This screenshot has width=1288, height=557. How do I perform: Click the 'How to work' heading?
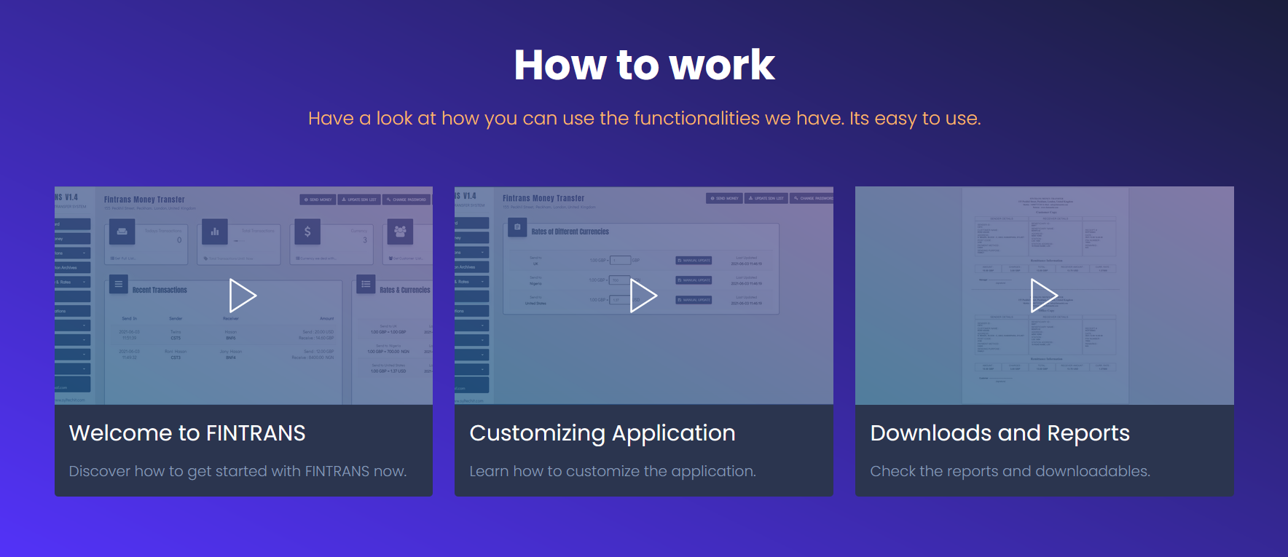click(644, 65)
